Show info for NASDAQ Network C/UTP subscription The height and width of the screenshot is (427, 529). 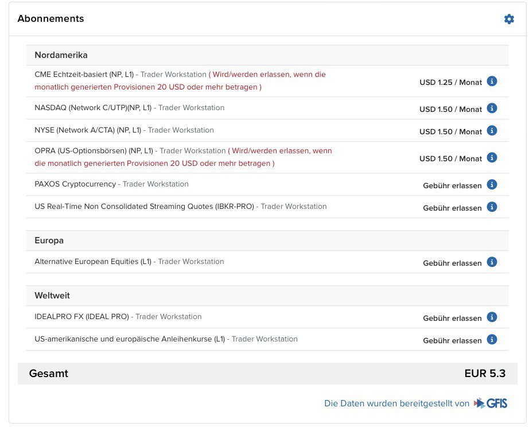point(492,108)
